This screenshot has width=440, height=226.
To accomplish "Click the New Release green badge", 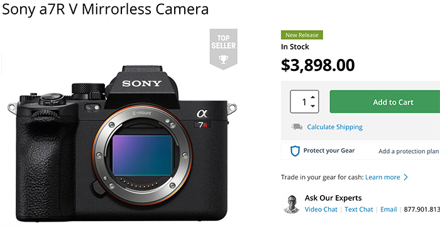I will (x=302, y=35).
